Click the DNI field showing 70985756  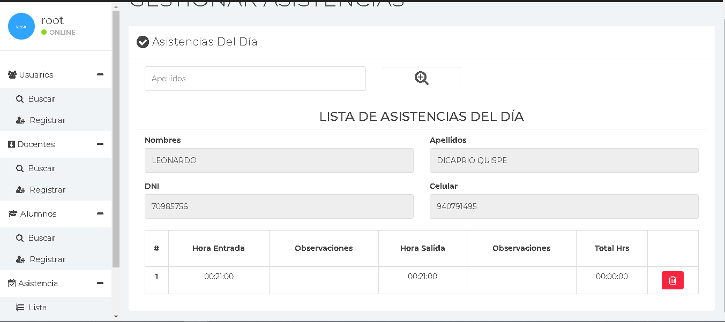[279, 206]
